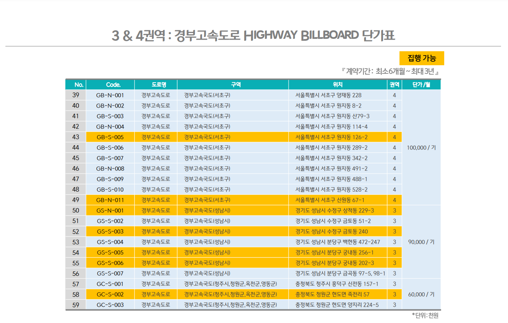Click row number 56

(76, 273)
